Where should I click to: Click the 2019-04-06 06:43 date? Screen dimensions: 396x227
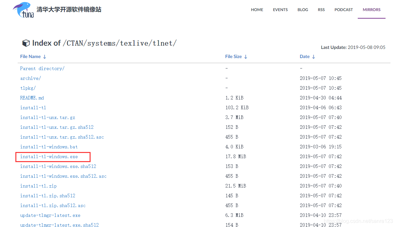tap(320, 108)
